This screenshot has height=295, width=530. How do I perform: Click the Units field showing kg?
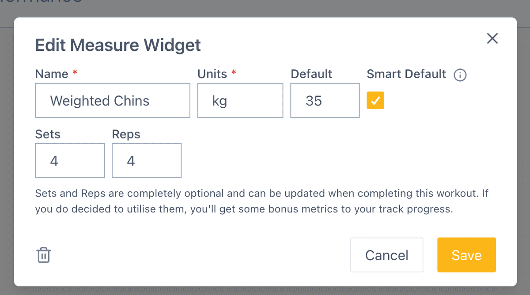point(240,100)
